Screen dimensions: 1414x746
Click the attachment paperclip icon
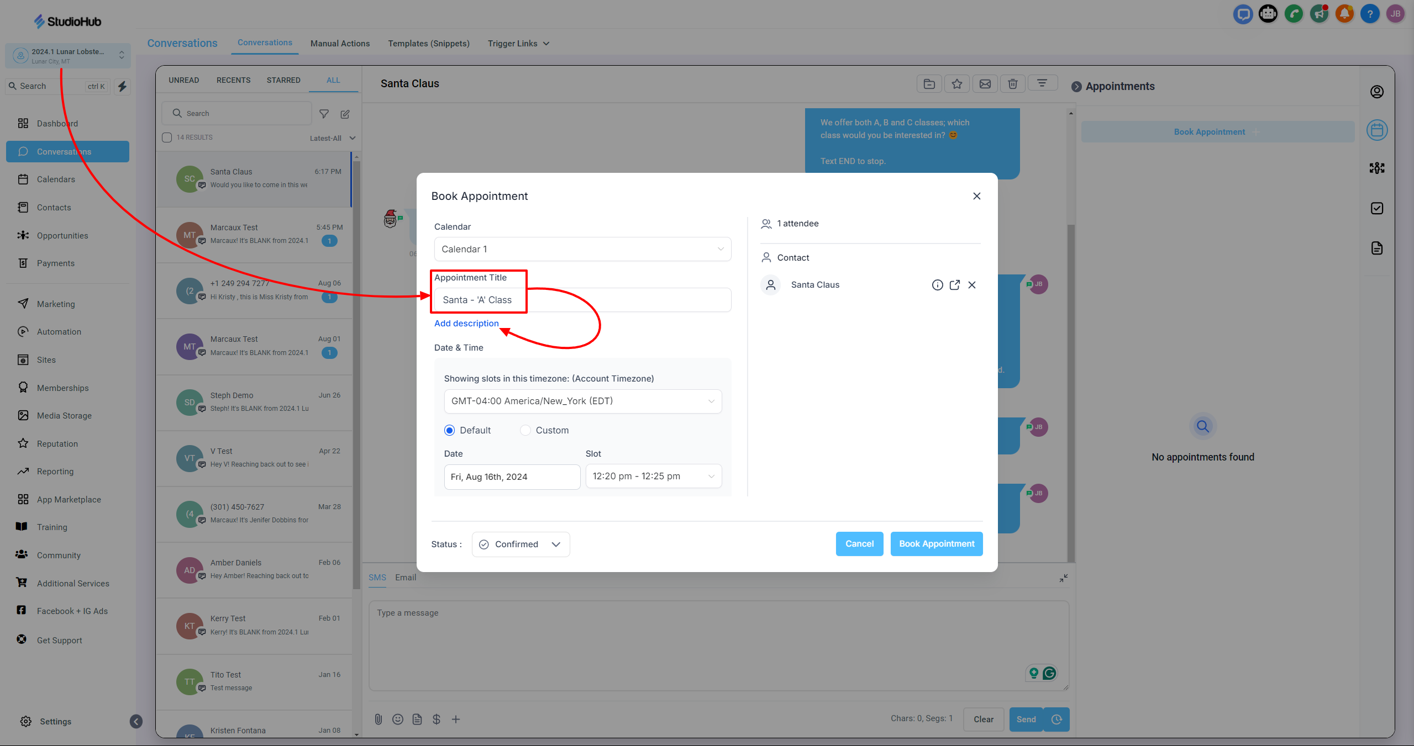point(378,719)
